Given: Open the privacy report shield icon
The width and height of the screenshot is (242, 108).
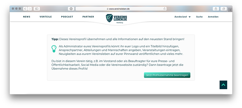Looking at the screenshot, I should point(71,9).
